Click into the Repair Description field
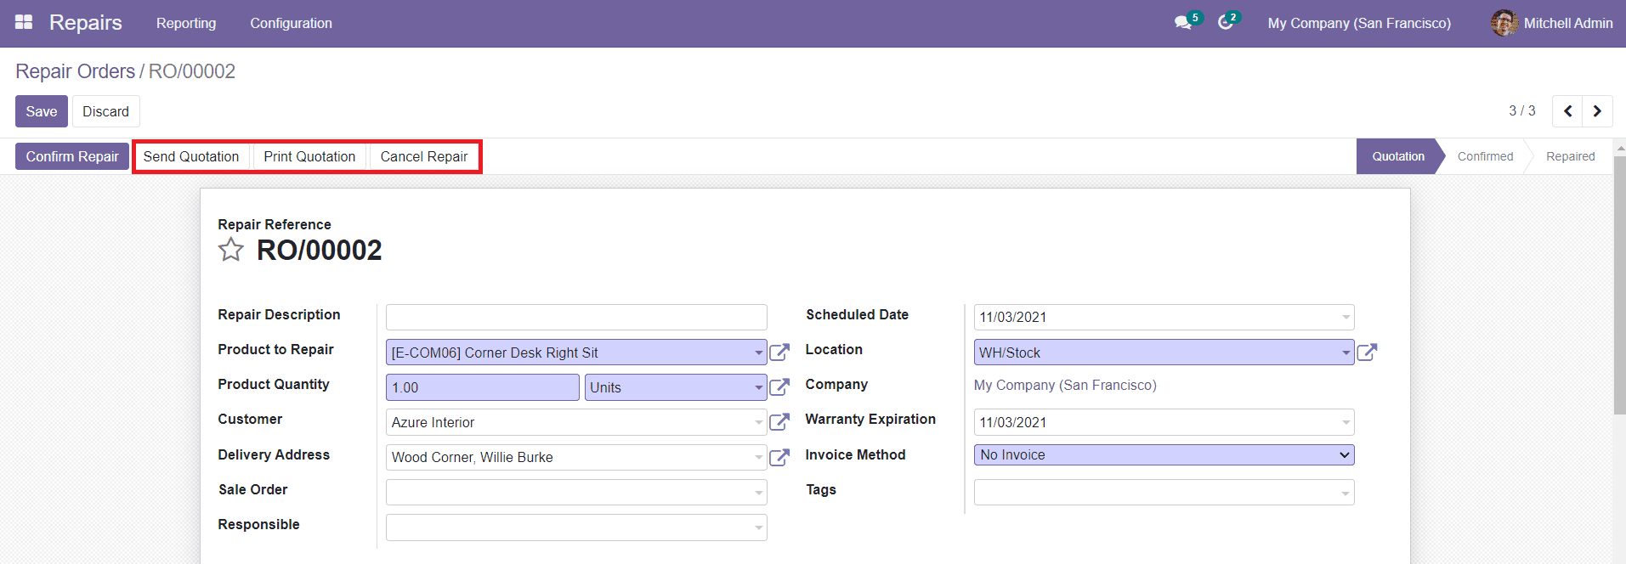 [575, 318]
